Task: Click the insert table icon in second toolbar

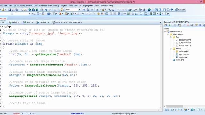Action: click(x=133, y=14)
